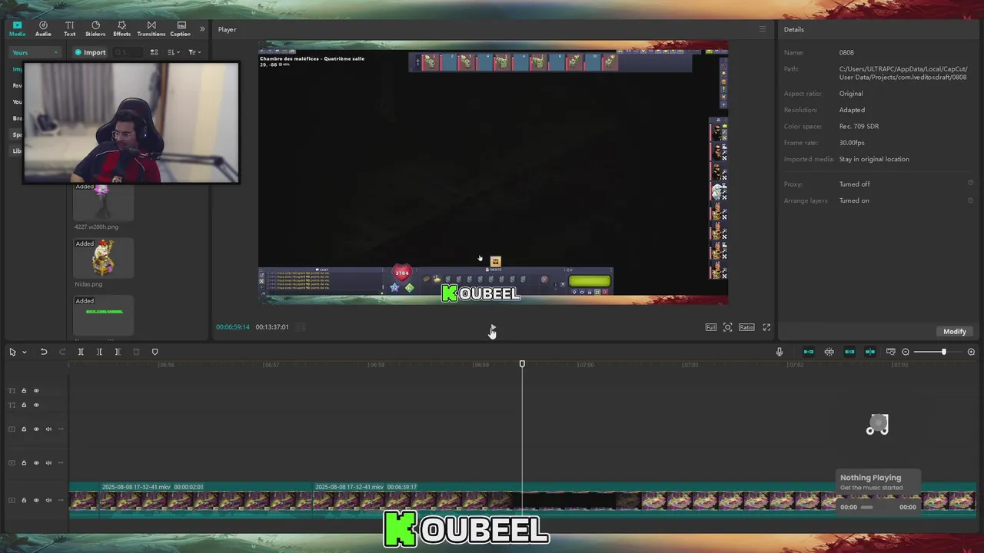
Task: Select the clip labeled 00:06:39:17
Action: coord(644,500)
